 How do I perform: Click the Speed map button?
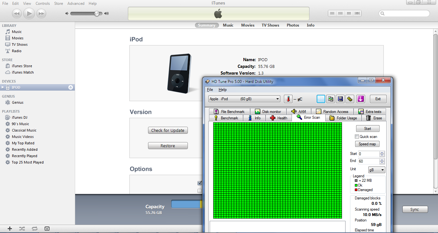[367, 144]
